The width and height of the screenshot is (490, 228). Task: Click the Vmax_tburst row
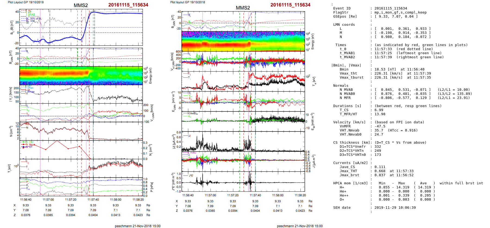(385, 78)
